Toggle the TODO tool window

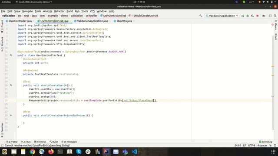point(12,142)
